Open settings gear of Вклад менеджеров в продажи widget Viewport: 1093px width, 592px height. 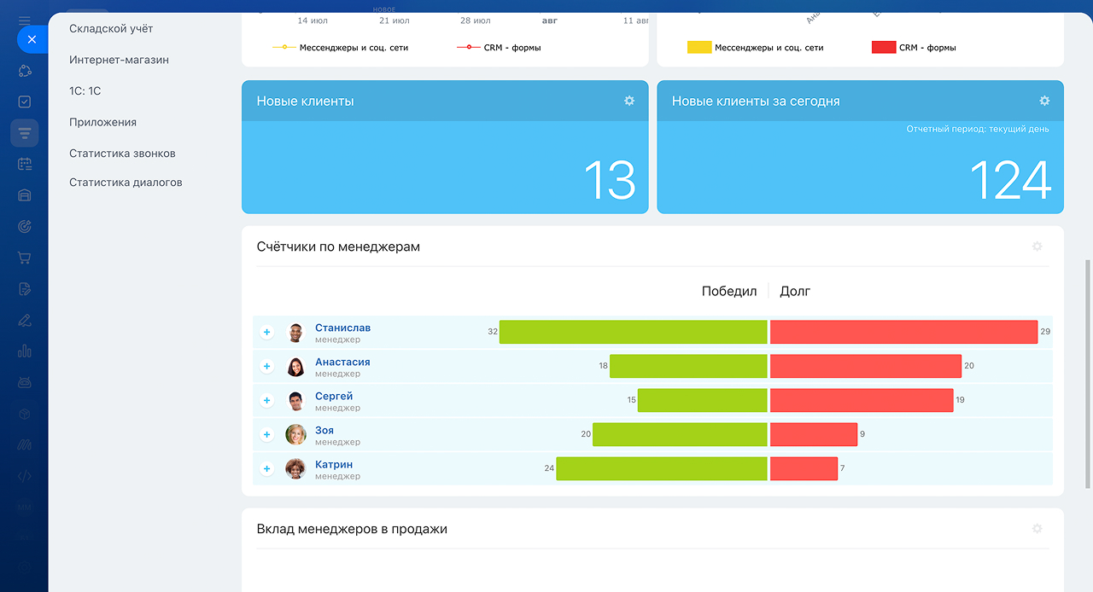(1037, 529)
